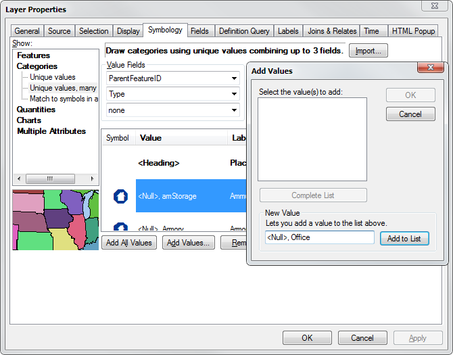453x355 pixels.
Task: Switch to the Fields tab
Action: 199,31
